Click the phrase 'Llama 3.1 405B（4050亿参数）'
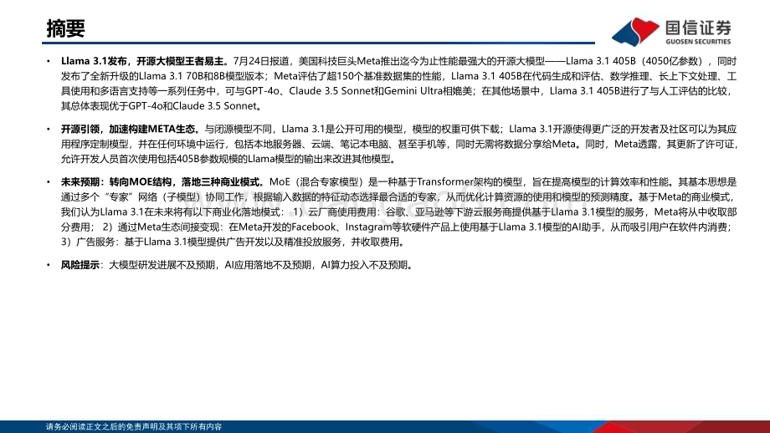The image size is (770, 433). point(634,61)
